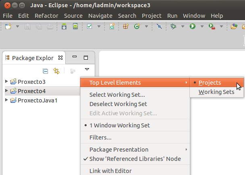Open the Run menu
Viewport: 245px width, 175px height.
tap(172, 16)
